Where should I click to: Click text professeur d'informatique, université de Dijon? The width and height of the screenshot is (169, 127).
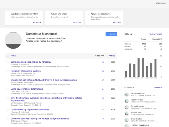coord(46,39)
